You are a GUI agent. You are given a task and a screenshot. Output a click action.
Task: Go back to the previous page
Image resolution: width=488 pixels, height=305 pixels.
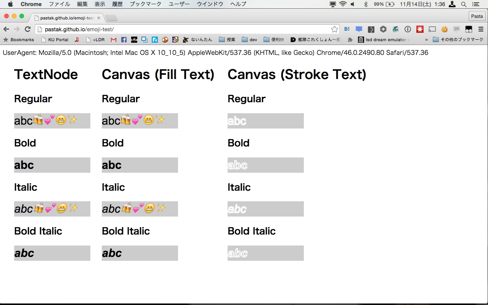pyautogui.click(x=6, y=29)
